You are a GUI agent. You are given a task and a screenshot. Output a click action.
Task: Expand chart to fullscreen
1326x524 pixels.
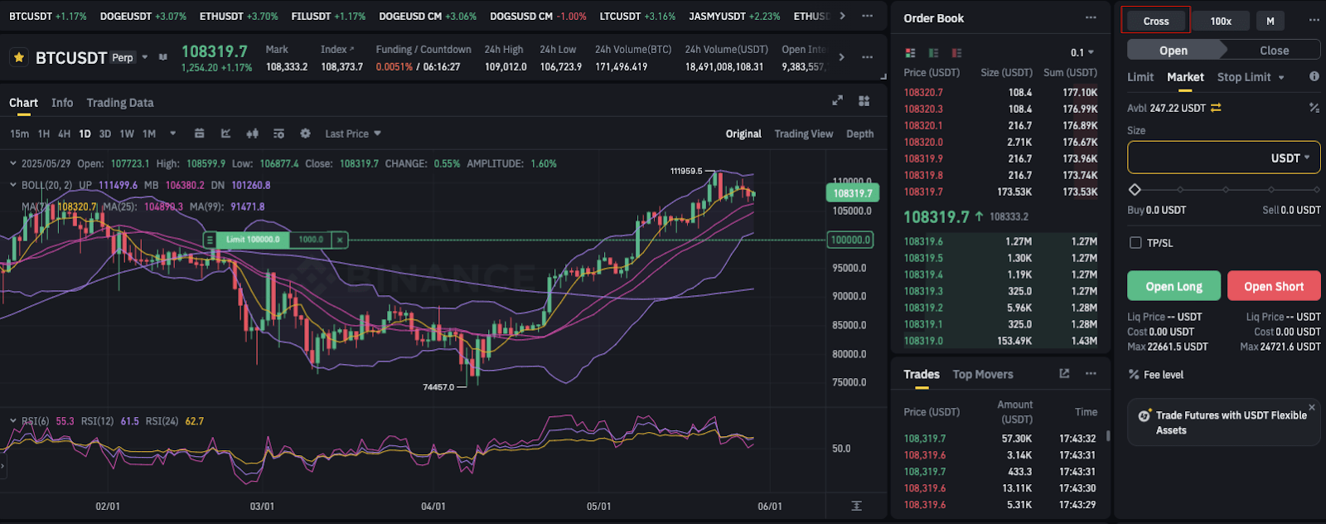pos(837,100)
